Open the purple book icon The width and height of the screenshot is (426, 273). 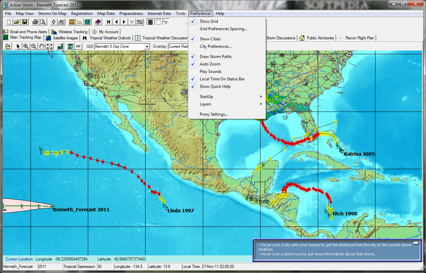(98, 22)
